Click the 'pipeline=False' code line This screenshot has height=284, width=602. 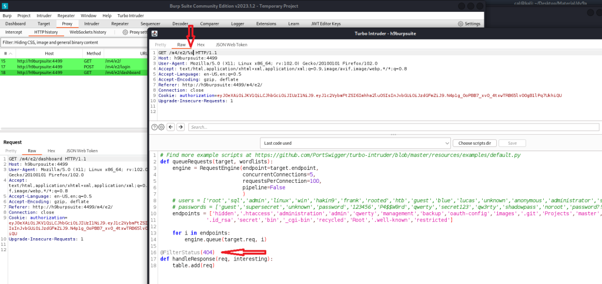[264, 188]
